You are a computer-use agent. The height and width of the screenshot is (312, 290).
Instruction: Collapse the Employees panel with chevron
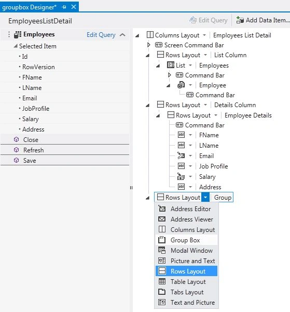122,35
